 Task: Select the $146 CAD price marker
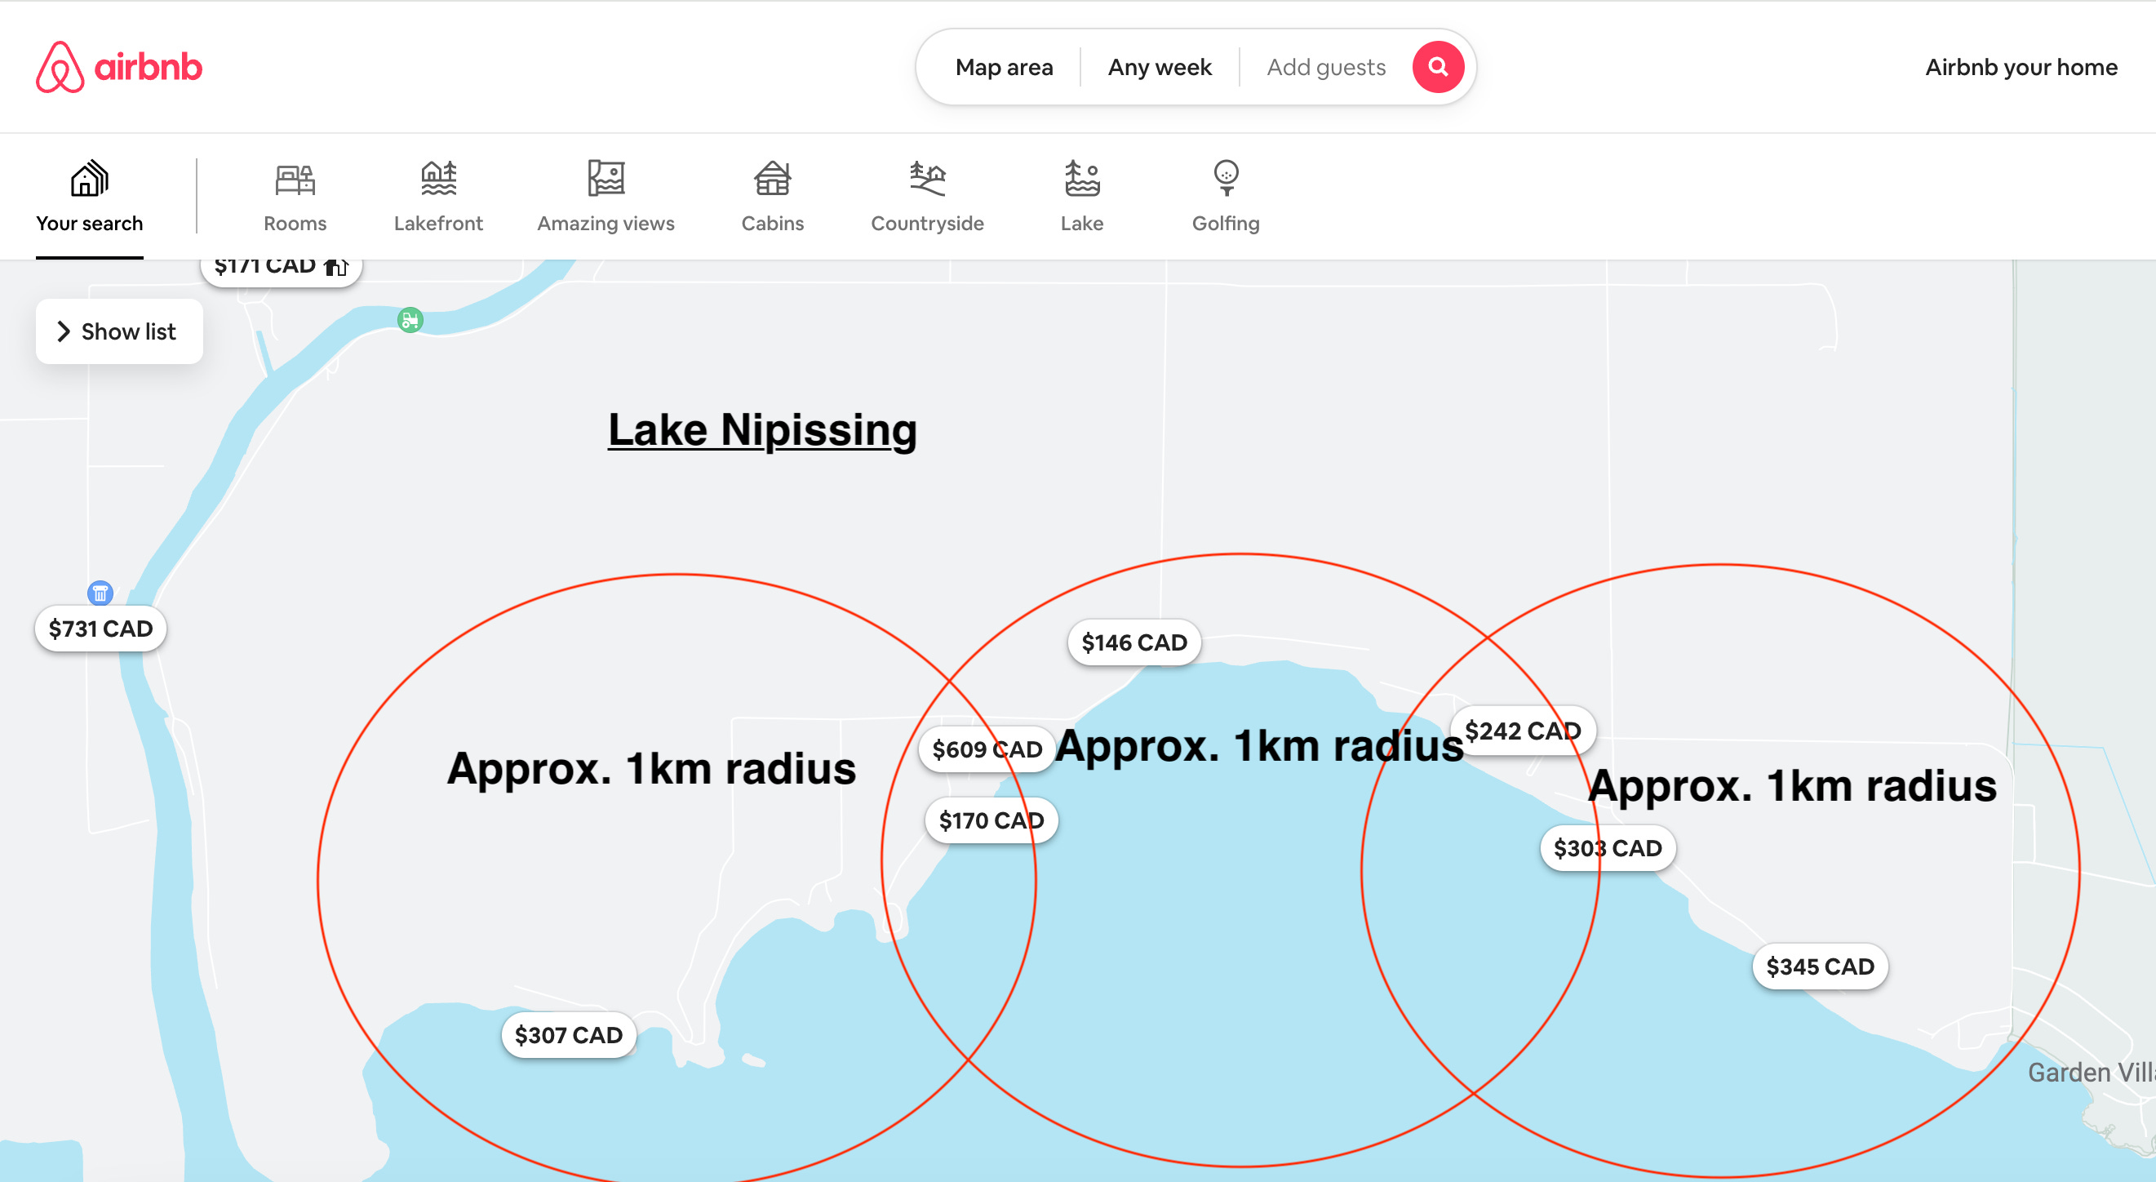(1133, 643)
